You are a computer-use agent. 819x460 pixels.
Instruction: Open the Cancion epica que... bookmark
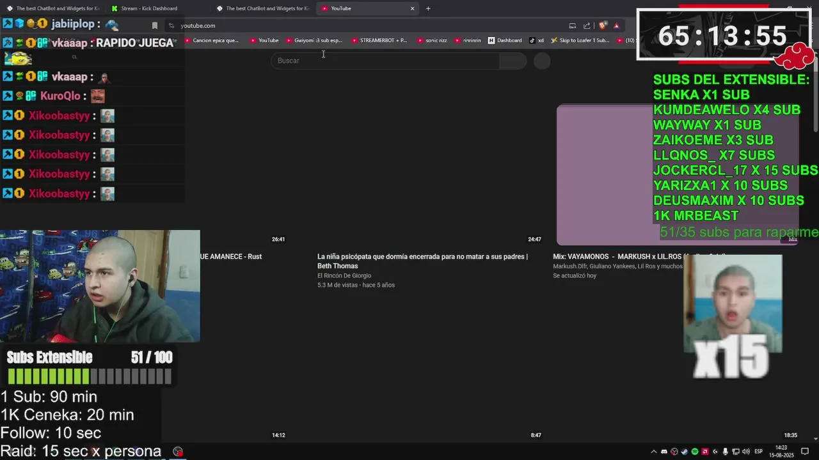211,40
